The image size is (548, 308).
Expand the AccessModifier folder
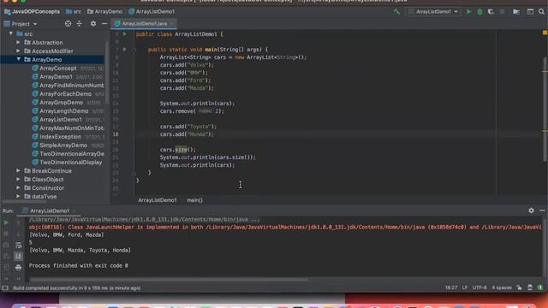coord(18,51)
